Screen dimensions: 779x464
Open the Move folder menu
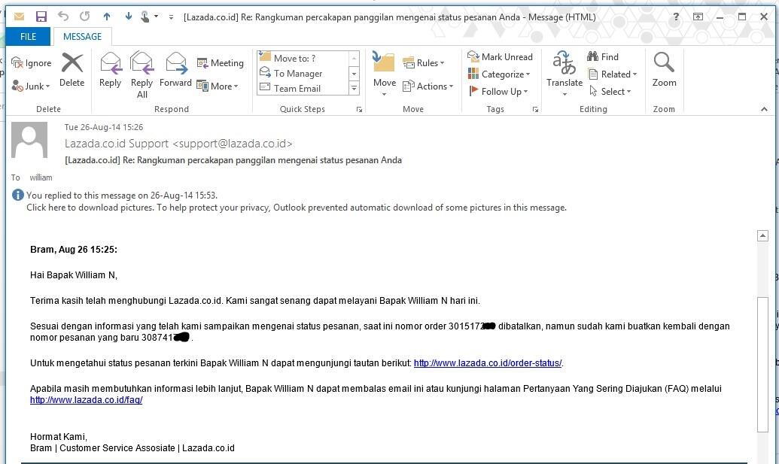[385, 74]
